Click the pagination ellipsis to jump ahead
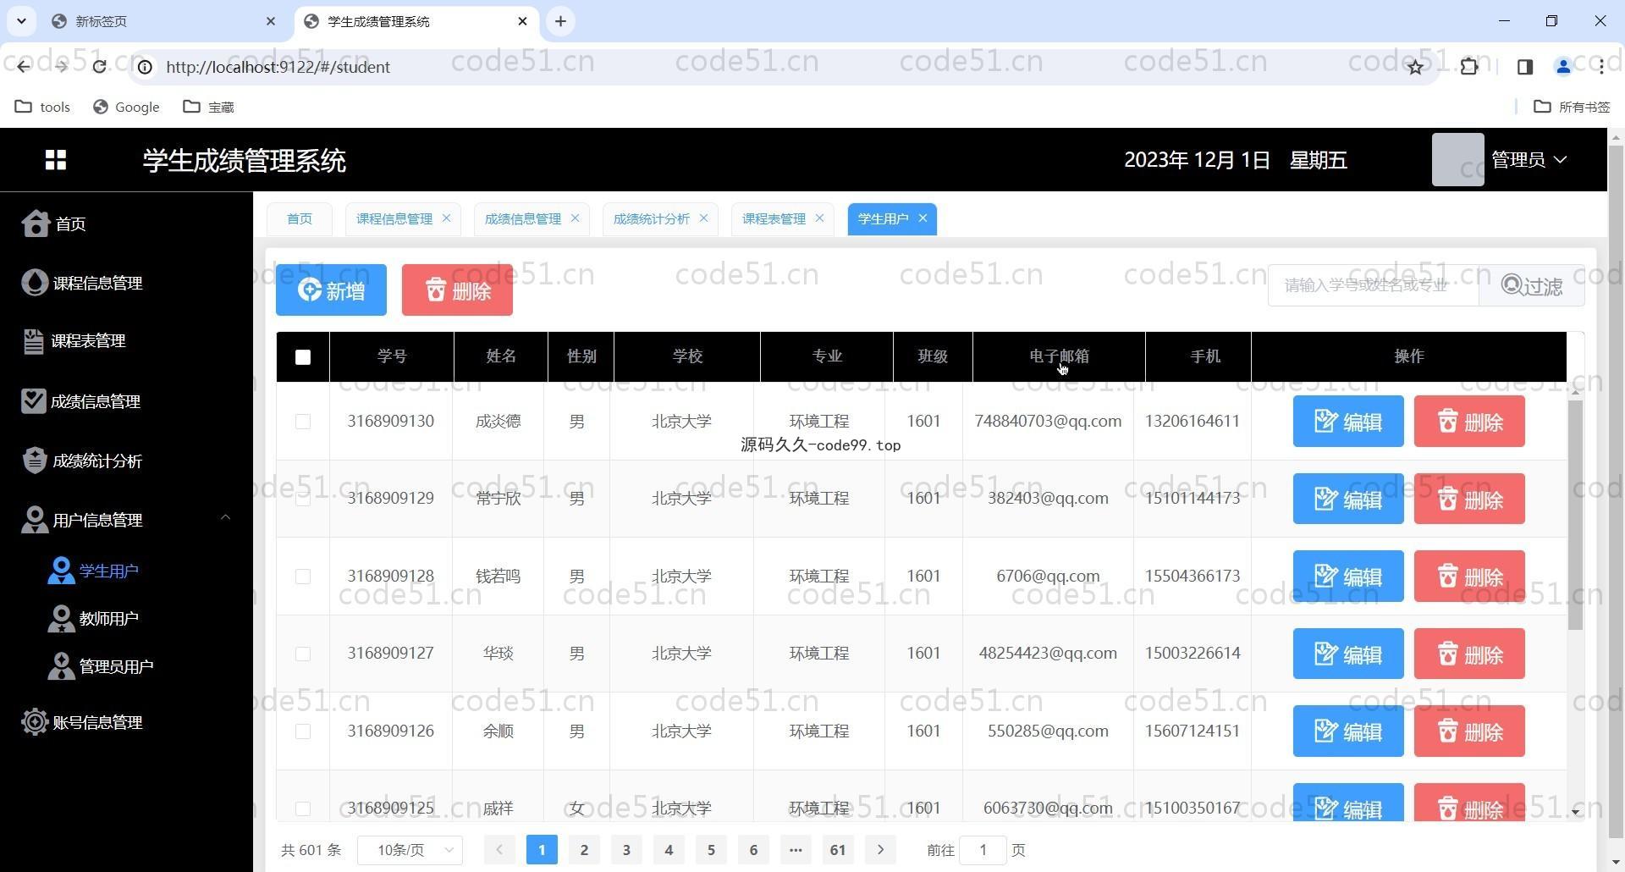The image size is (1625, 872). click(x=796, y=850)
